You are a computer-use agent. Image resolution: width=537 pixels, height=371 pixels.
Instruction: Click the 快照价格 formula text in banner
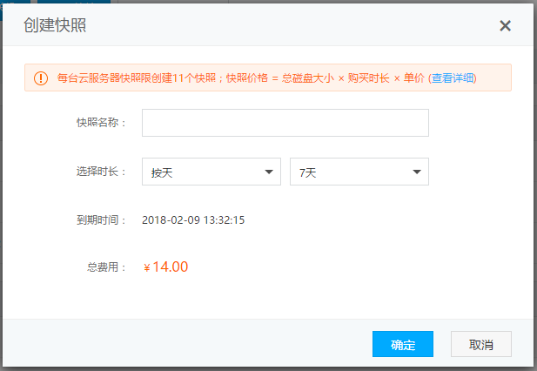click(x=325, y=78)
